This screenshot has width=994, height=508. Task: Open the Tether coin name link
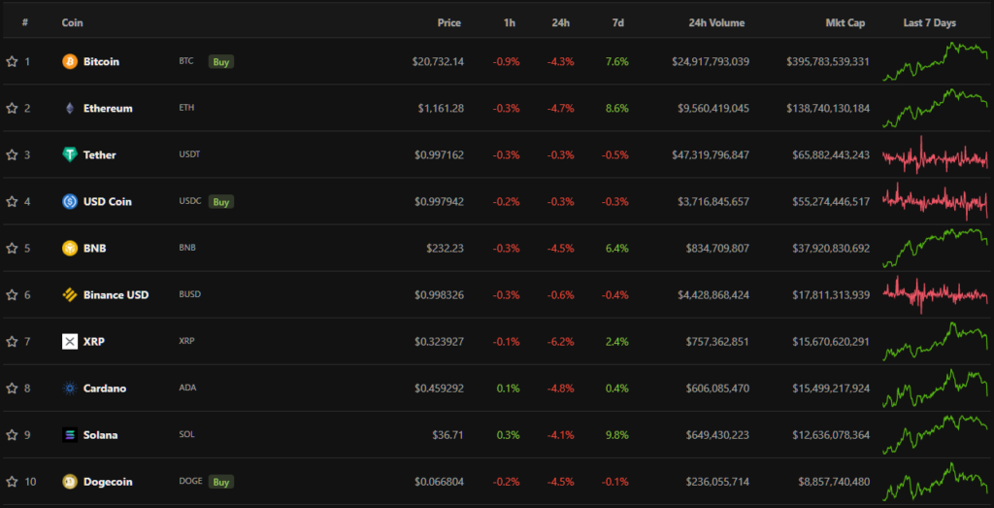coord(100,154)
